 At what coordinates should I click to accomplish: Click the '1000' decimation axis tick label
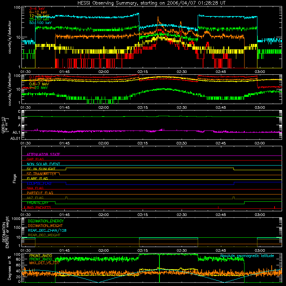pyautogui.click(x=16, y=219)
